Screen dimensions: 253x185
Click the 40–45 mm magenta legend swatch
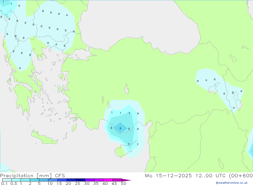108,180
